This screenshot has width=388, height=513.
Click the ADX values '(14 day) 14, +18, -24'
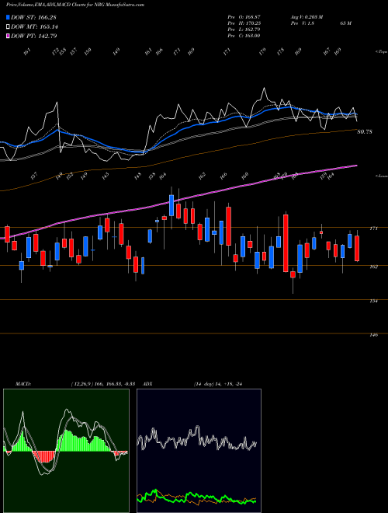tap(217, 383)
